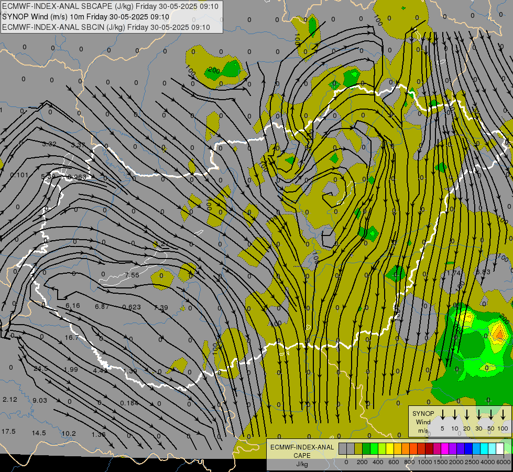Click the station value 1.99
This screenshot has height=472, width=513.
[71, 370]
